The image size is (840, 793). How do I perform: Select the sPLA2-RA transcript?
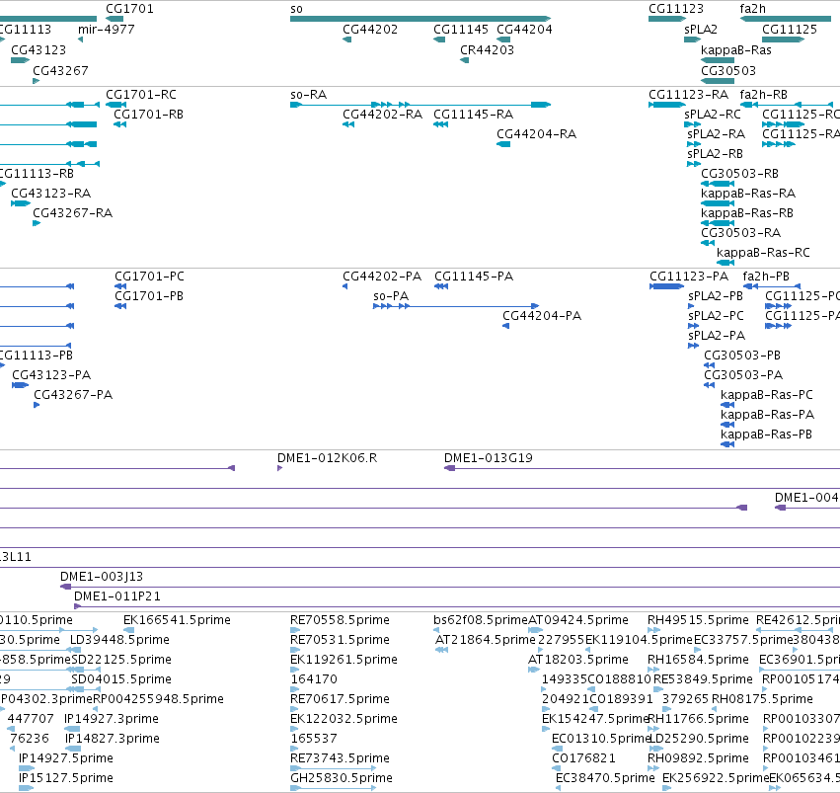tap(694, 144)
